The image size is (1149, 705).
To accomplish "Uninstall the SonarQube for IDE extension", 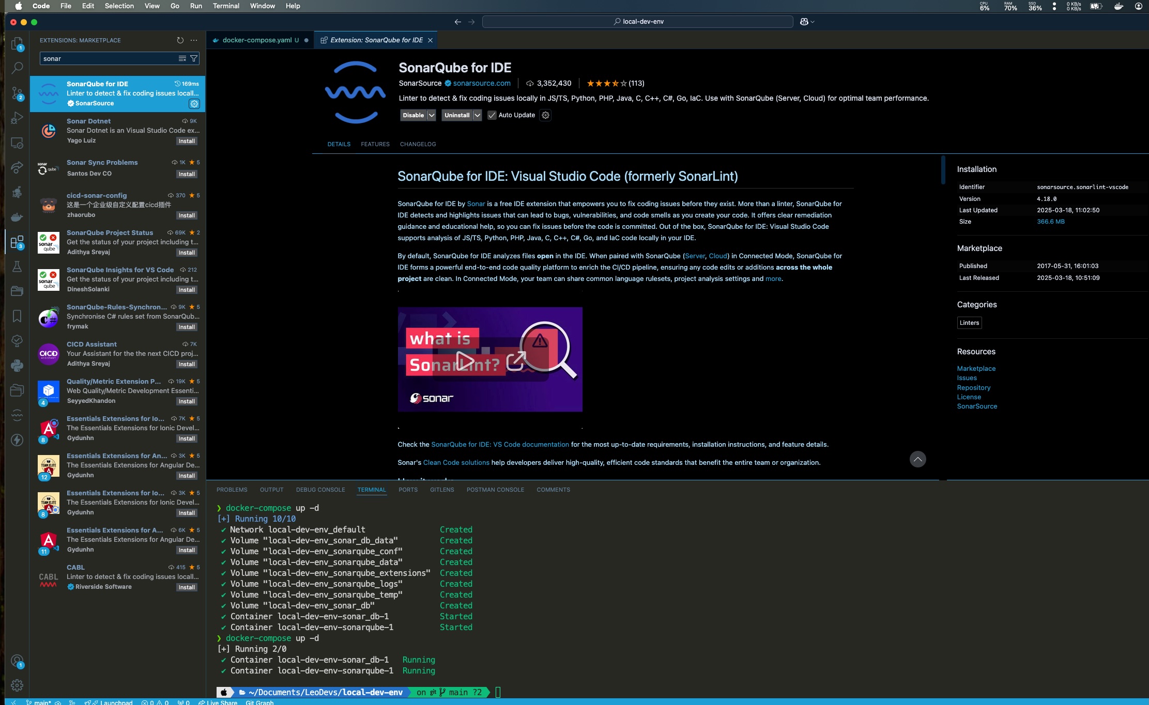I will coord(457,115).
